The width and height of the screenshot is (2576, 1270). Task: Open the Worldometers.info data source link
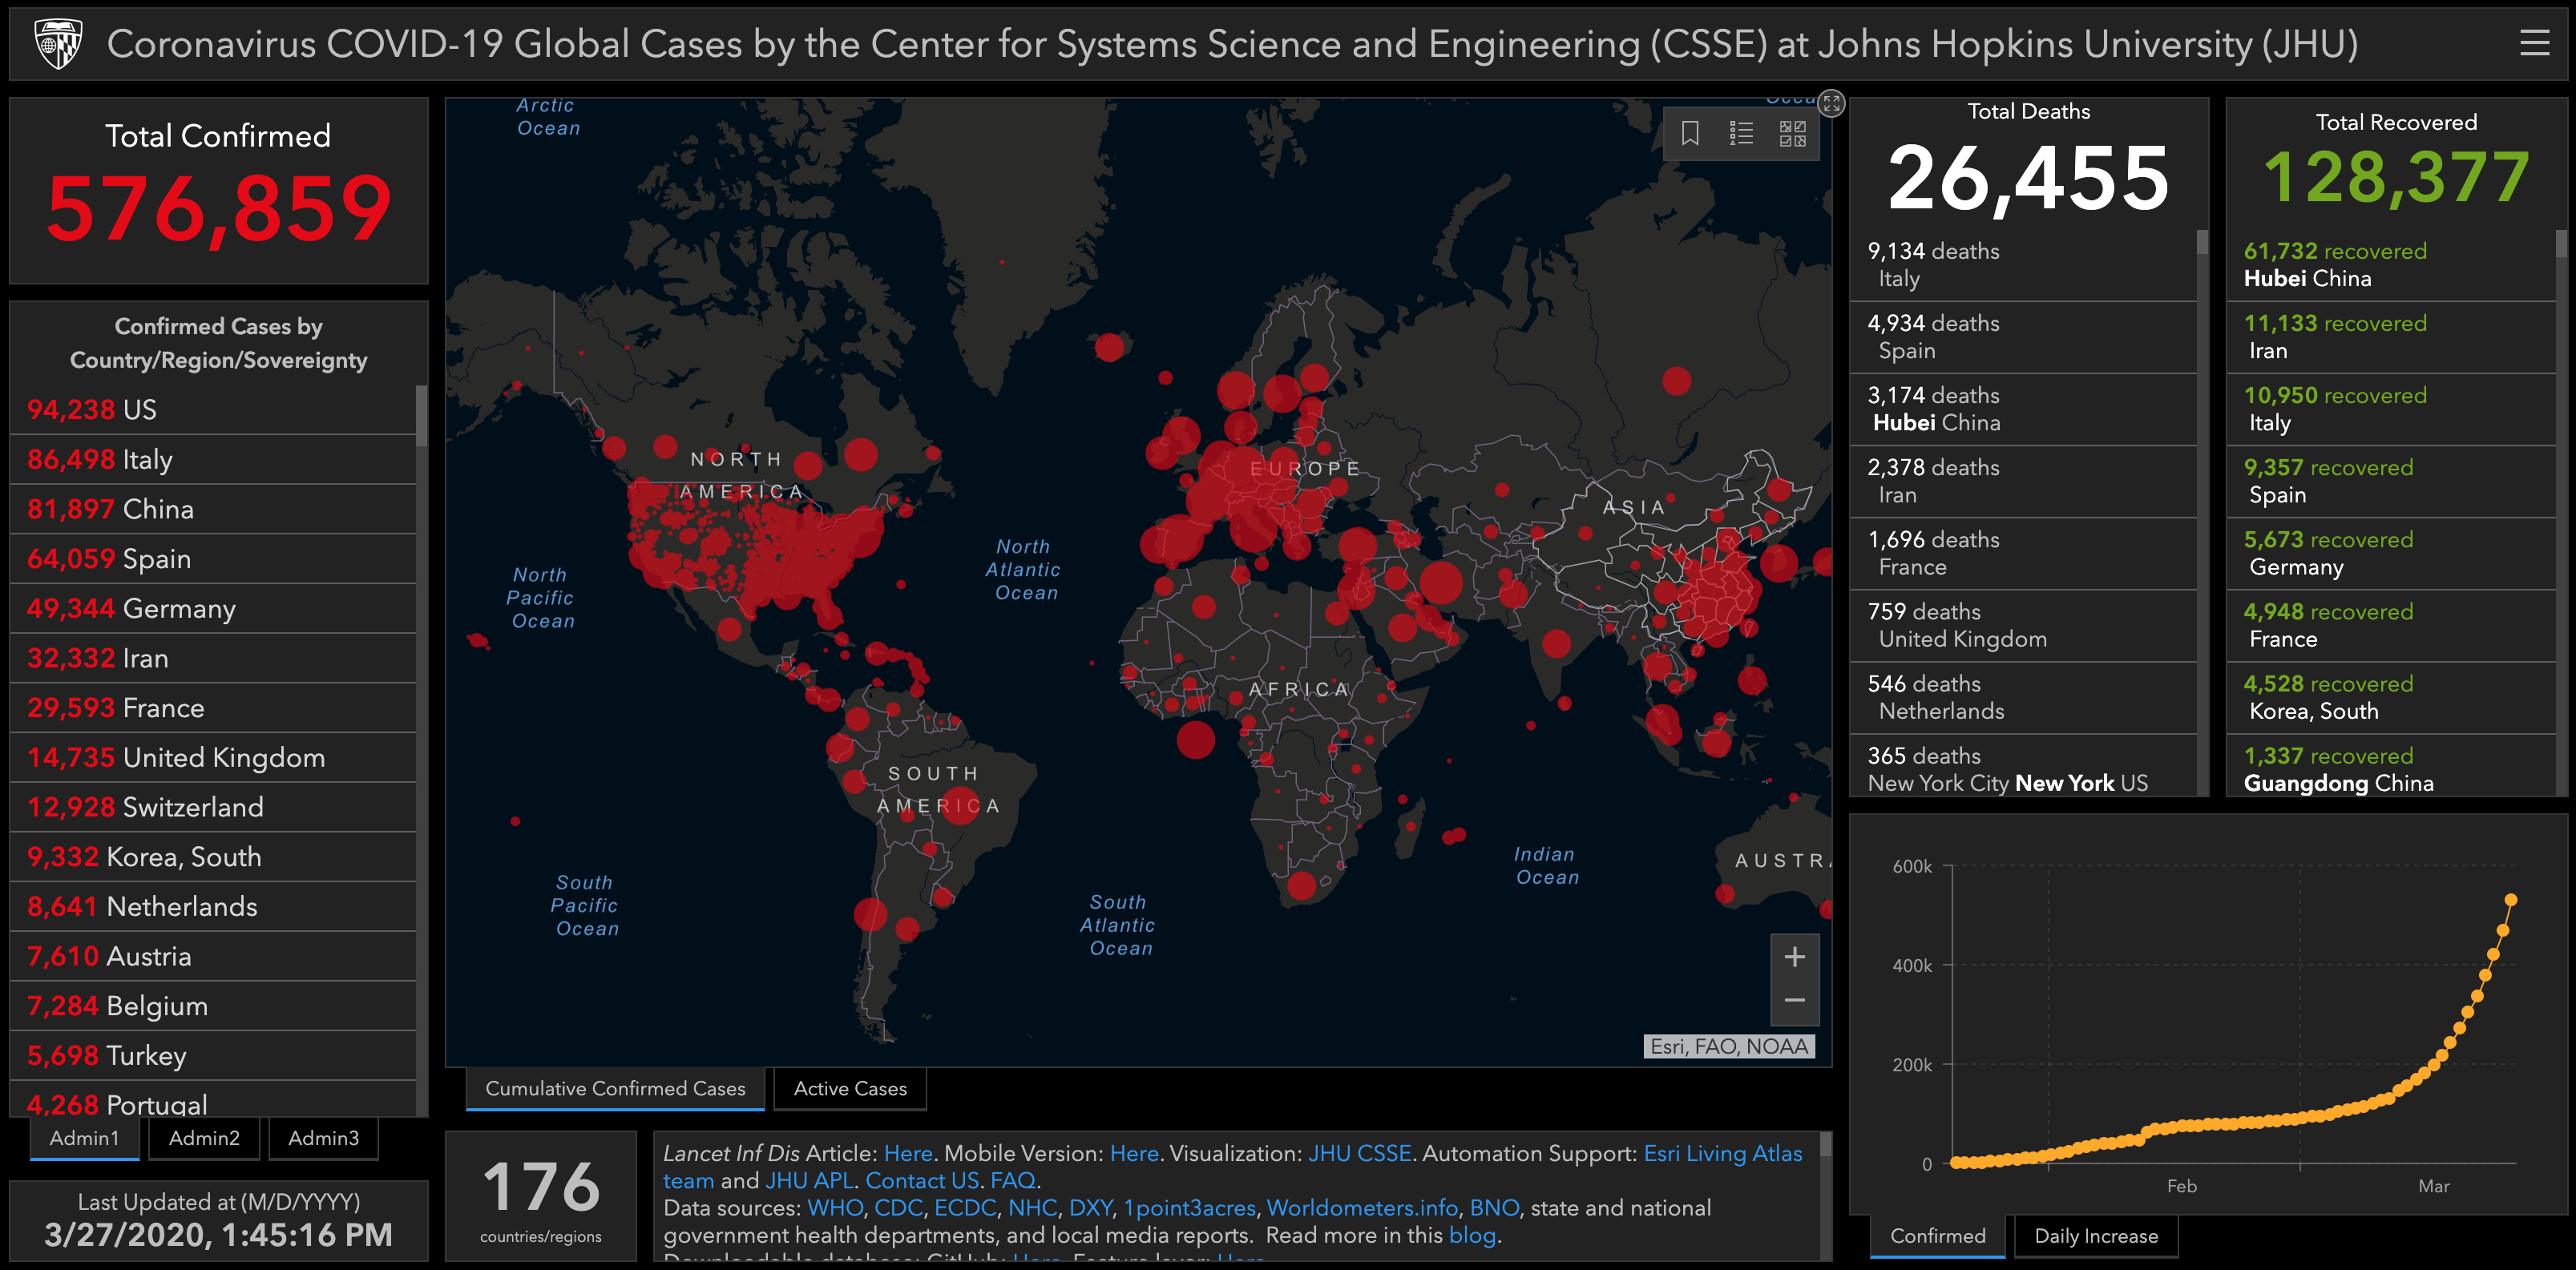1363,1208
